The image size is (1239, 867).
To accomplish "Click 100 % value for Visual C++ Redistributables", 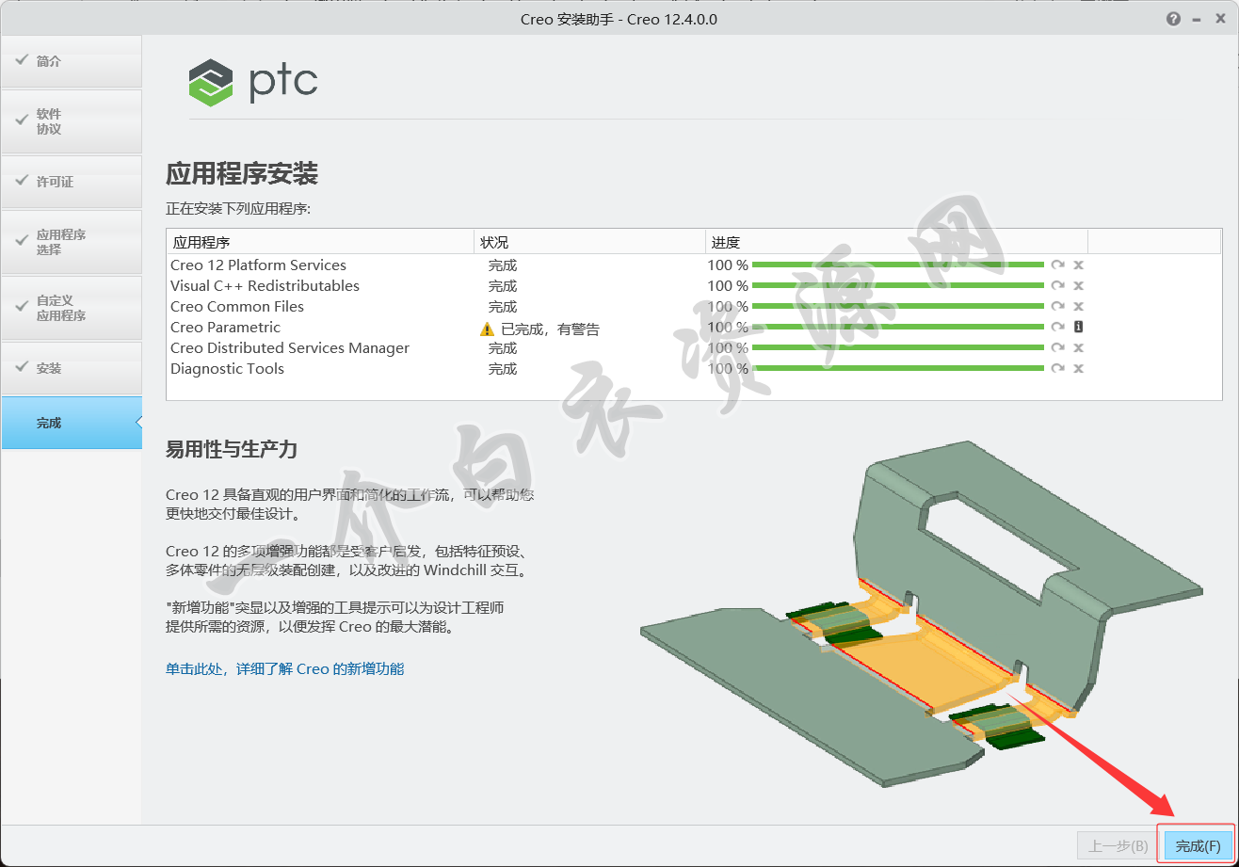I will pos(728,286).
